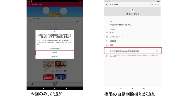Open the hamburger menu in d POINT CLUB
This screenshot has height=108, width=195.
29,4
